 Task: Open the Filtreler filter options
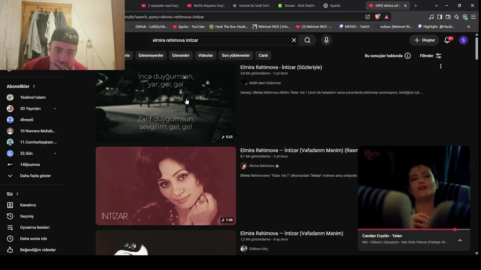point(431,56)
